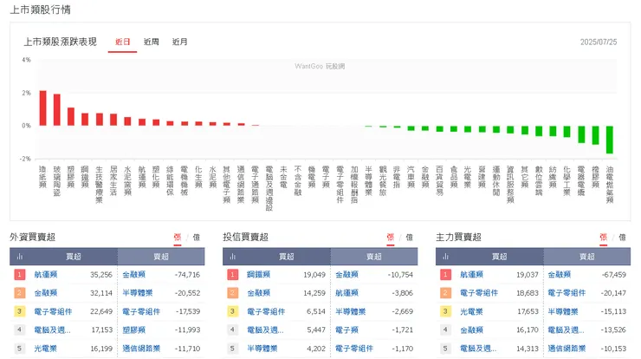Switch to the 近月 tab
The height and width of the screenshot is (359, 641).
point(180,42)
